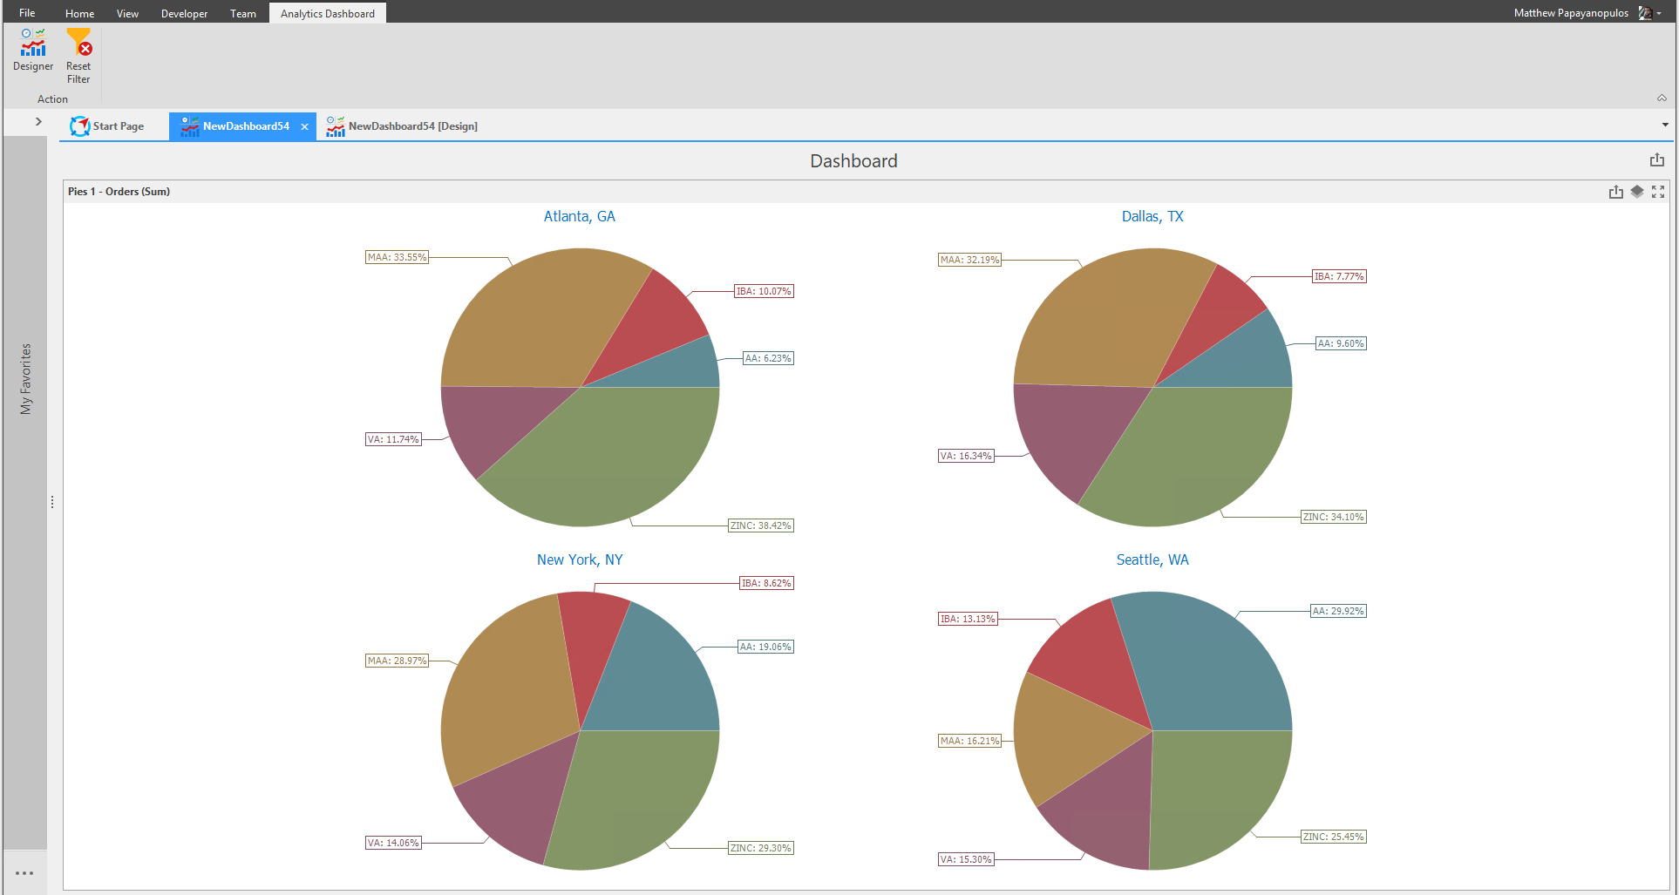
Task: Open the Developer menu
Action: [x=184, y=13]
